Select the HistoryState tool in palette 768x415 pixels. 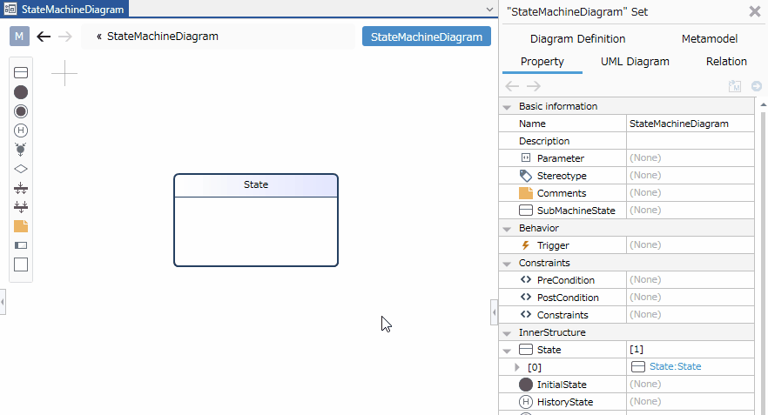point(21,131)
